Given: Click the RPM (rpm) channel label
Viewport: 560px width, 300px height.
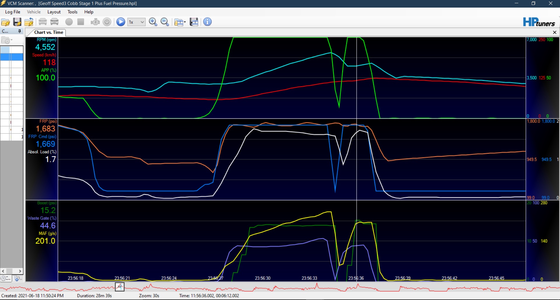Looking at the screenshot, I should [46, 40].
